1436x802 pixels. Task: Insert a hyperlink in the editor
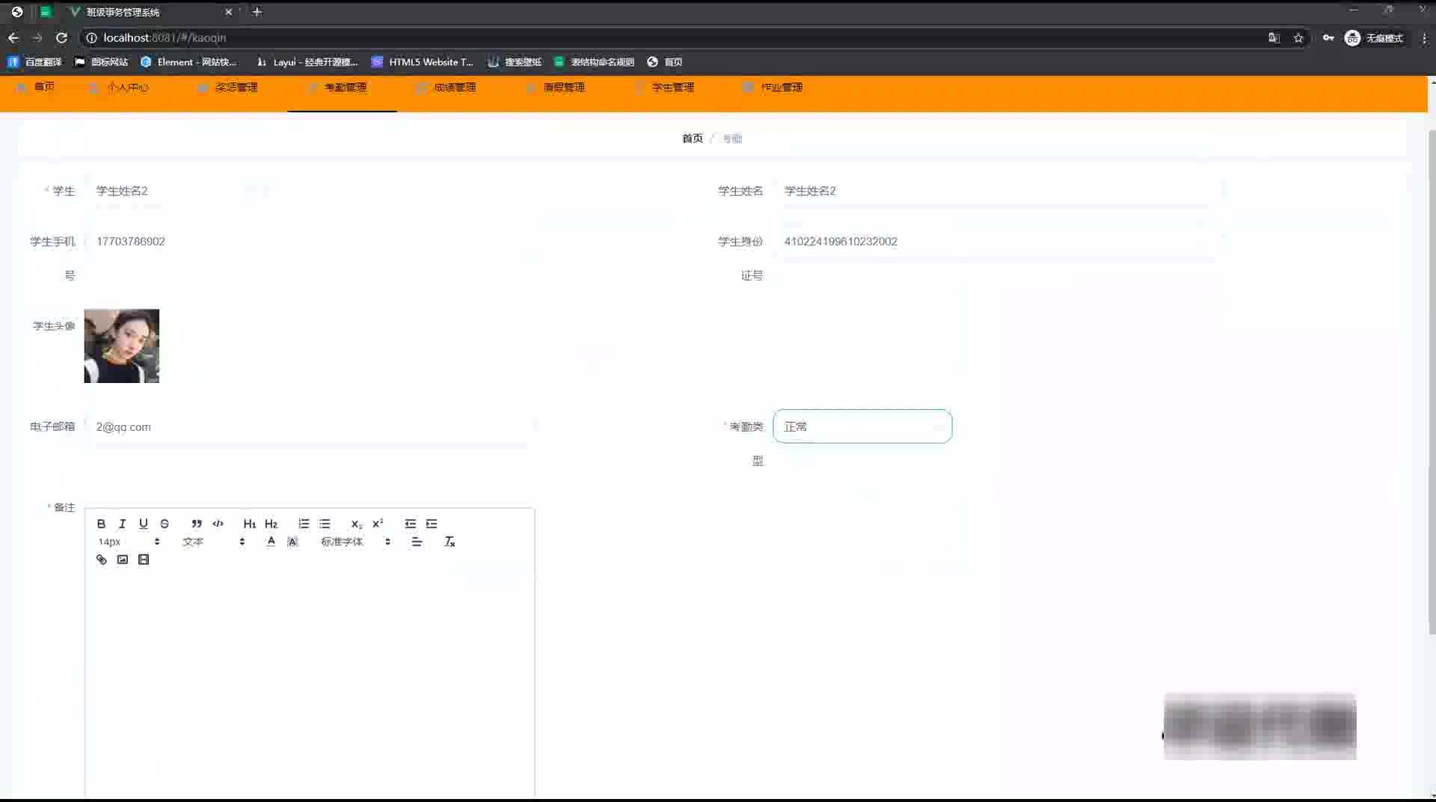102,560
